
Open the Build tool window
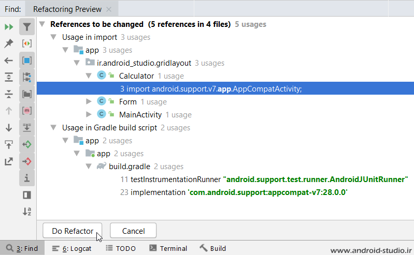click(x=213, y=248)
